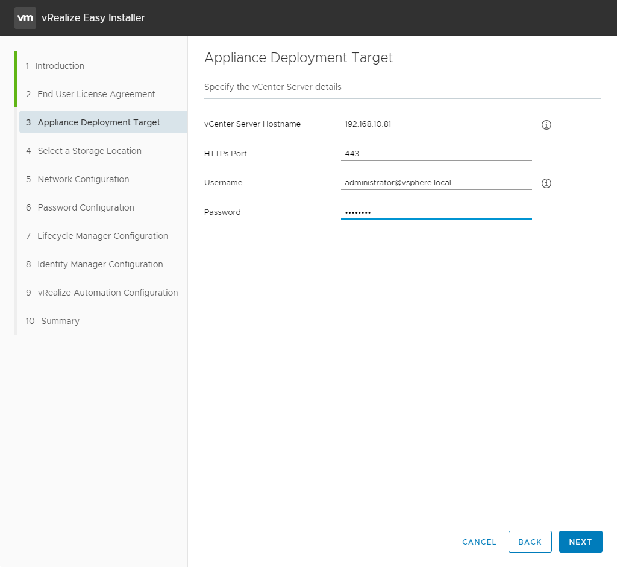Focus the vCenter Server Hostname field
The width and height of the screenshot is (617, 567).
click(436, 124)
